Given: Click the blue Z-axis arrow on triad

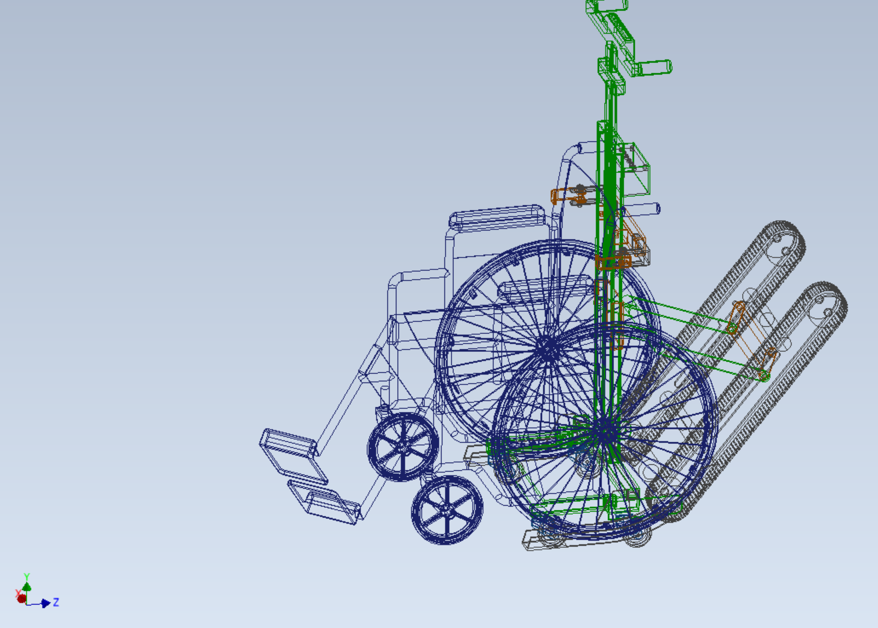Looking at the screenshot, I should click(46, 603).
